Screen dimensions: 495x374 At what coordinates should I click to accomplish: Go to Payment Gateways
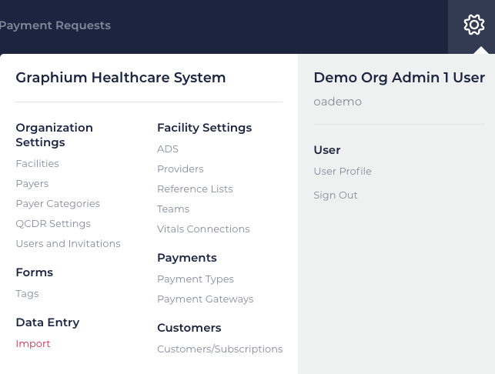pyautogui.click(x=206, y=299)
